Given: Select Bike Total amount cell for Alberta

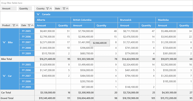Looking at the screenshot, I should [45, 59].
